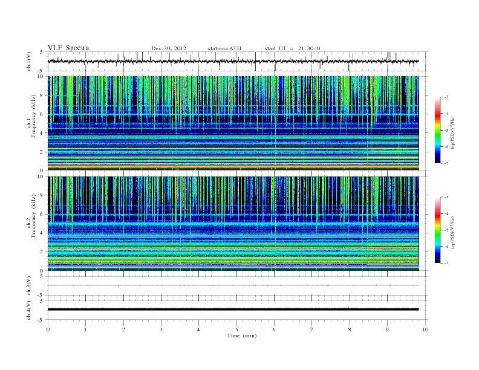
Task: Click the ch.3(V) axis label
Action: (x=28, y=286)
